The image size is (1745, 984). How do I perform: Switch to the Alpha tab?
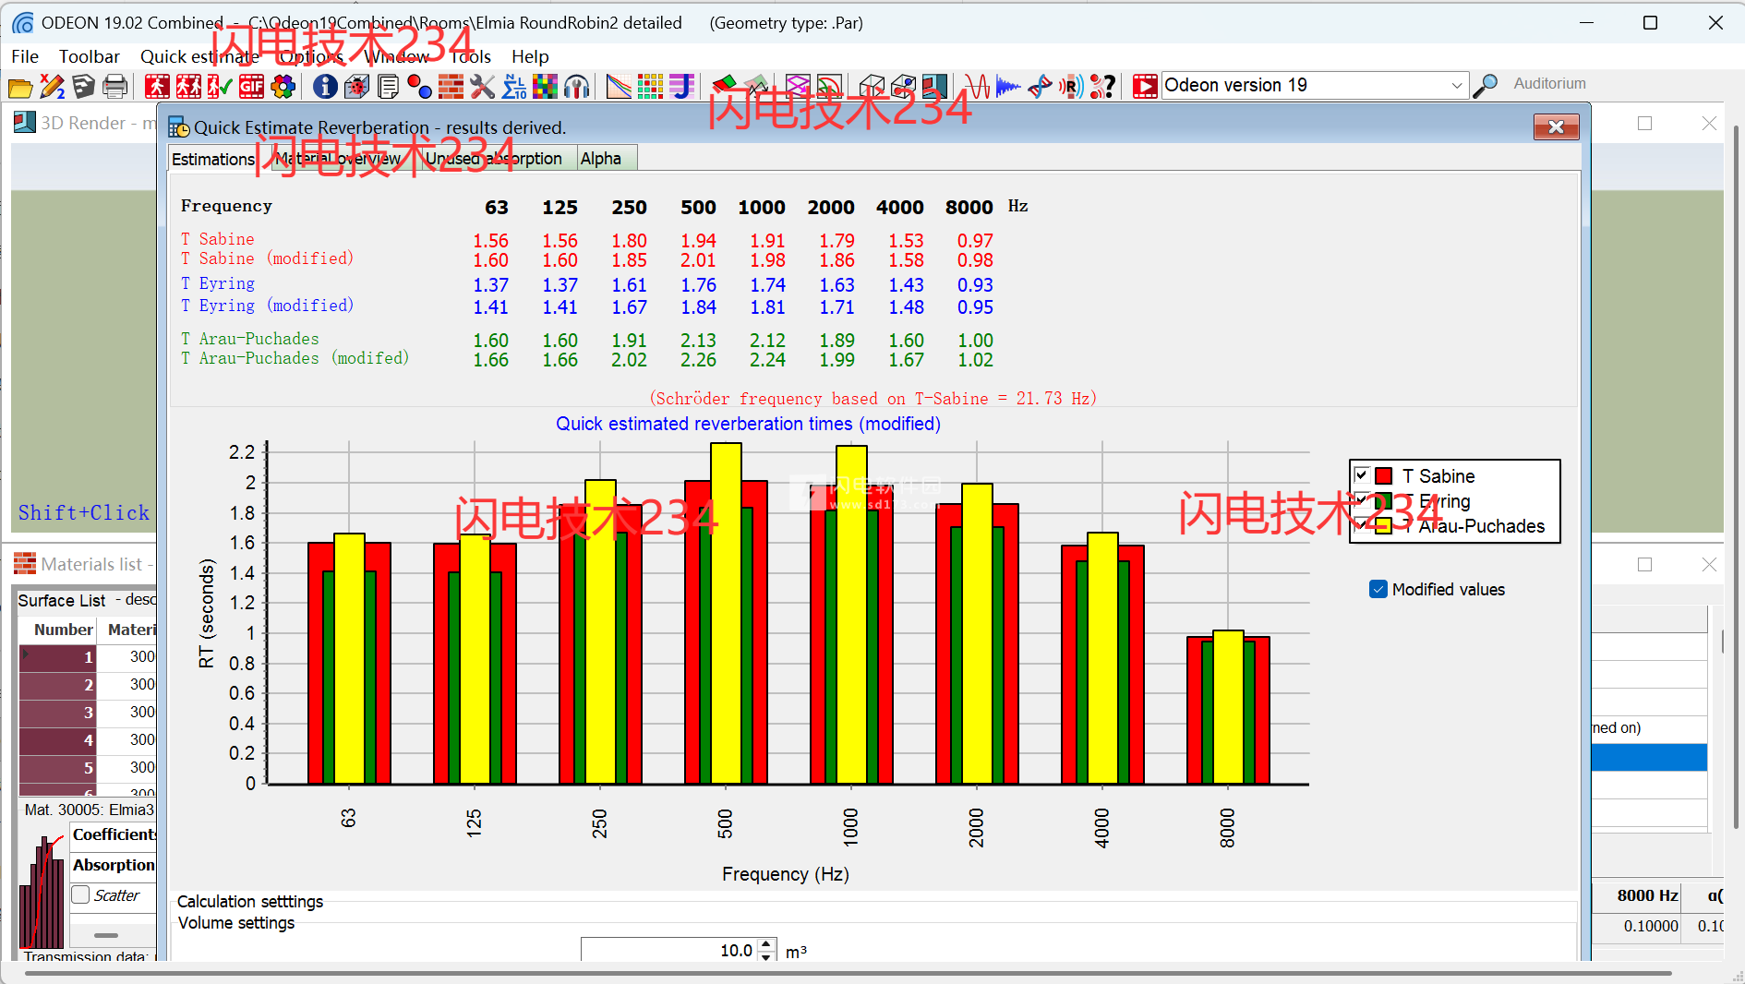pyautogui.click(x=600, y=159)
